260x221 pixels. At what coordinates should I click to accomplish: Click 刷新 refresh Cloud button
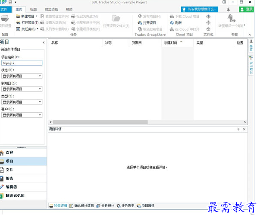176,23
